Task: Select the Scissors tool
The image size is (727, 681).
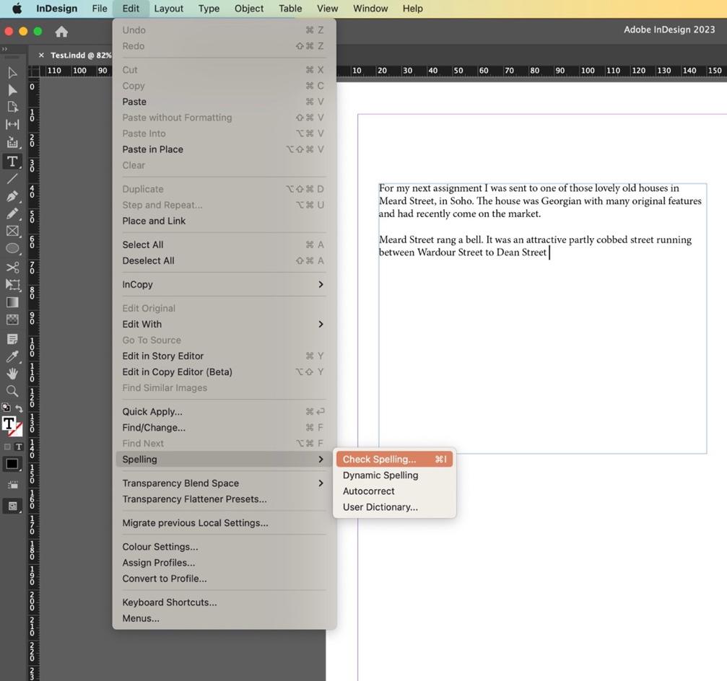Action: (12, 268)
